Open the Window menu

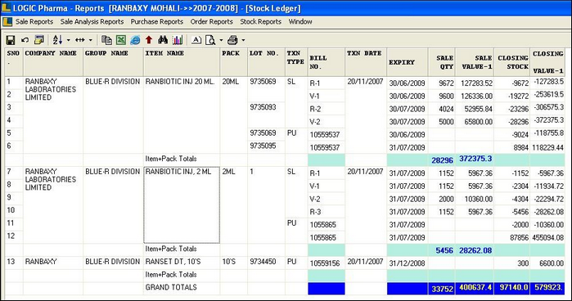tap(300, 21)
